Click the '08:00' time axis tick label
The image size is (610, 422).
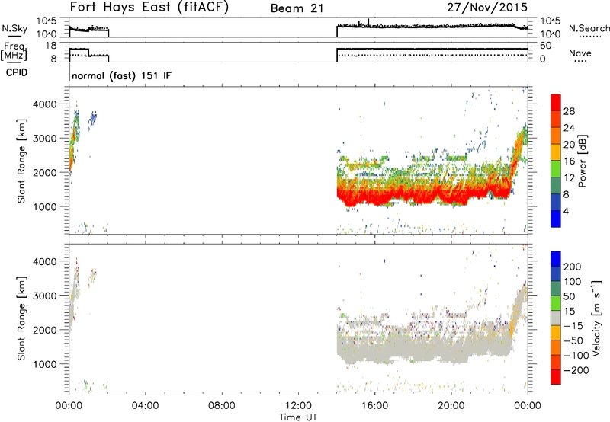tap(222, 406)
